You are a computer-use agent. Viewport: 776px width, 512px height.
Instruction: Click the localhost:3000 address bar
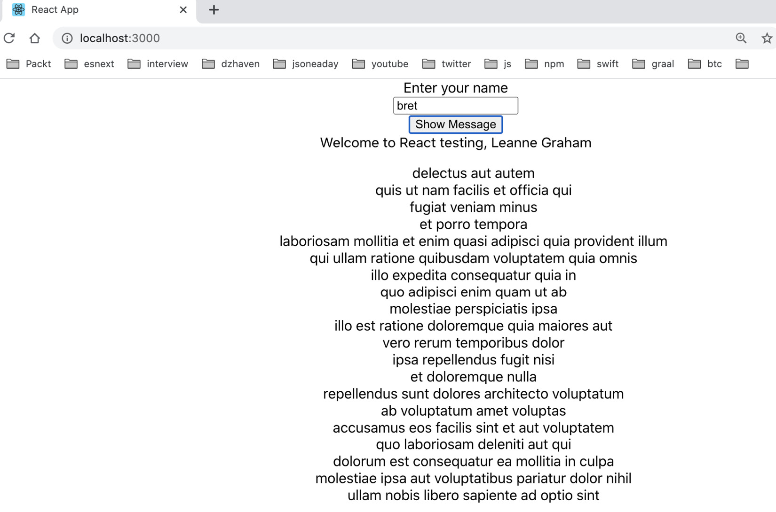(x=400, y=38)
